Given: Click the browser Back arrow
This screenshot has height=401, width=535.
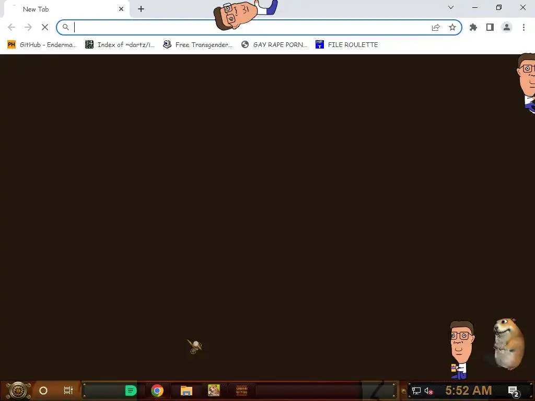Looking at the screenshot, I should (x=11, y=27).
